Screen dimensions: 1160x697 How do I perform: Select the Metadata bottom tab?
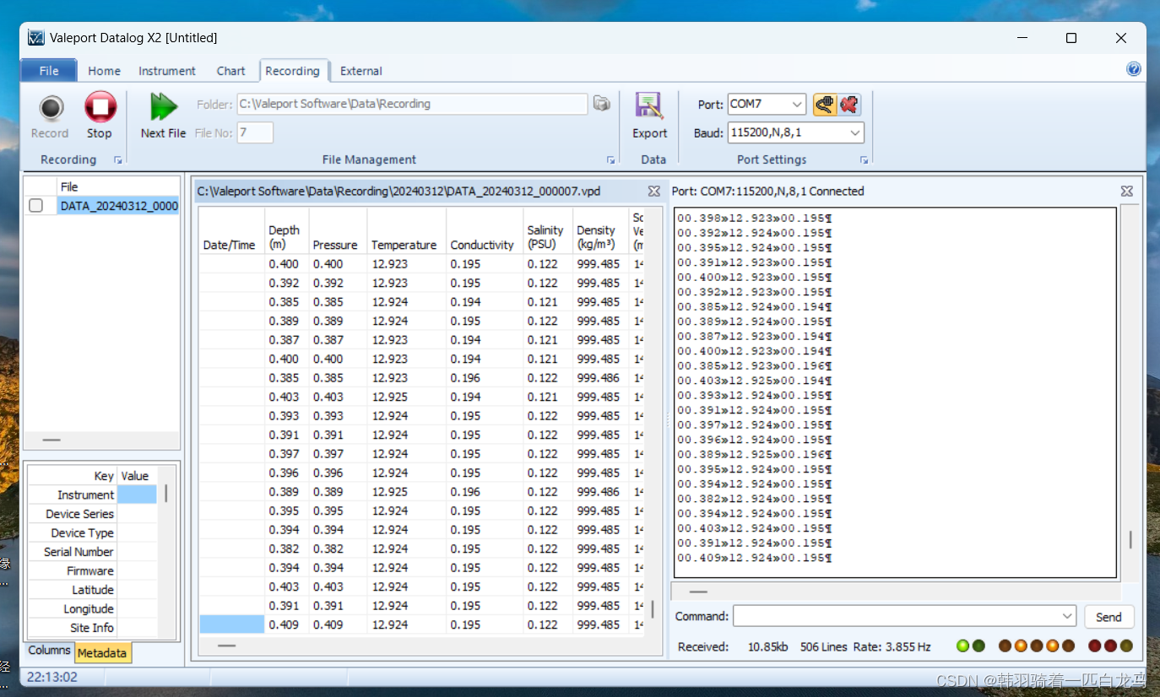pyautogui.click(x=102, y=652)
